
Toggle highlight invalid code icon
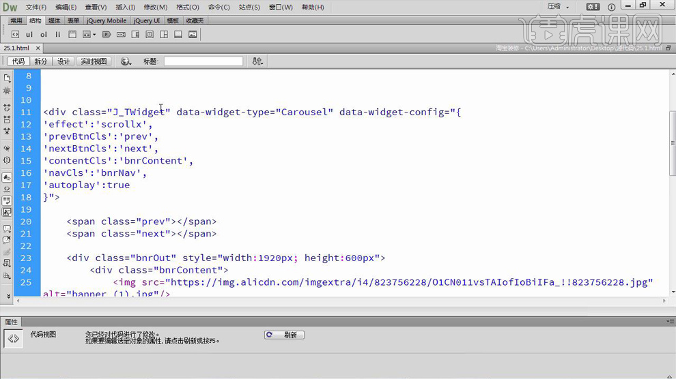click(x=7, y=189)
